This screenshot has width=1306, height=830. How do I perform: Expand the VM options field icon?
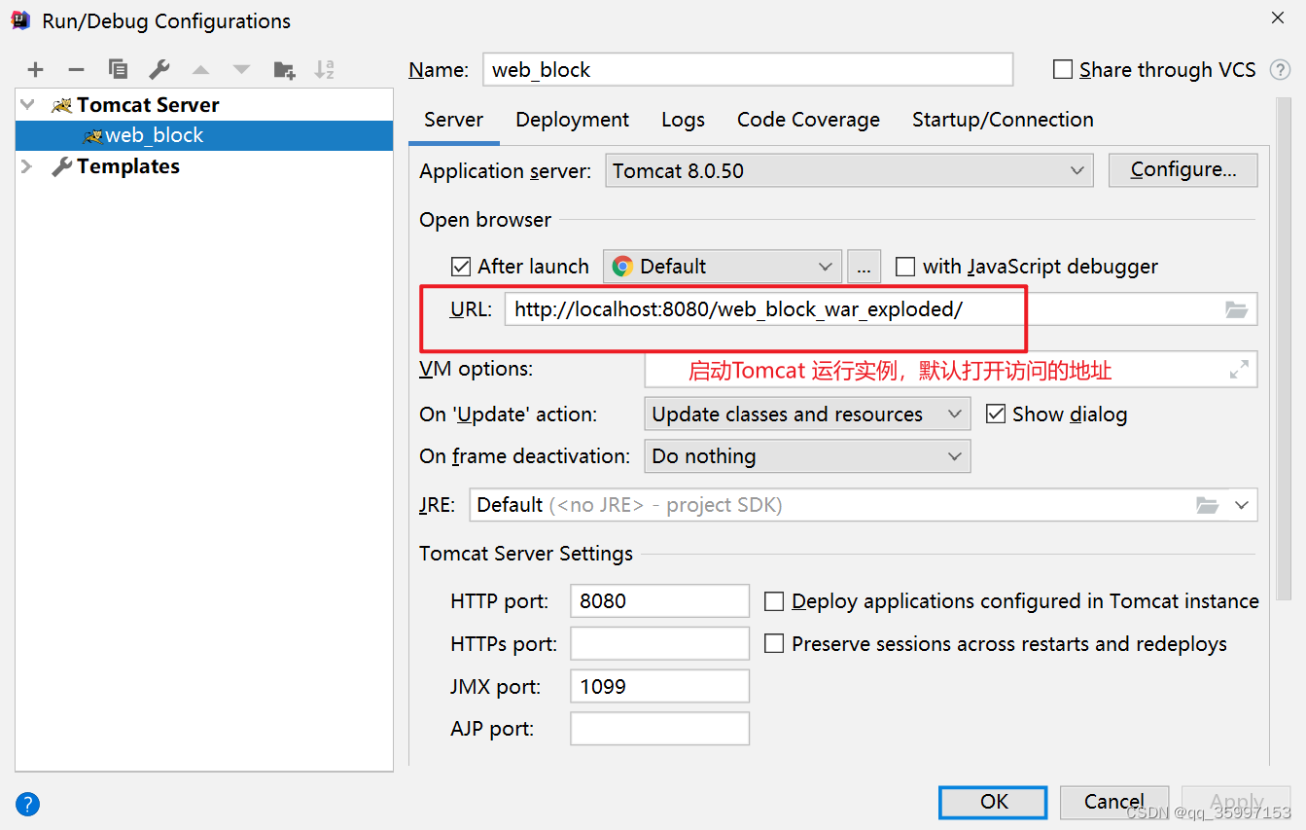(1239, 370)
